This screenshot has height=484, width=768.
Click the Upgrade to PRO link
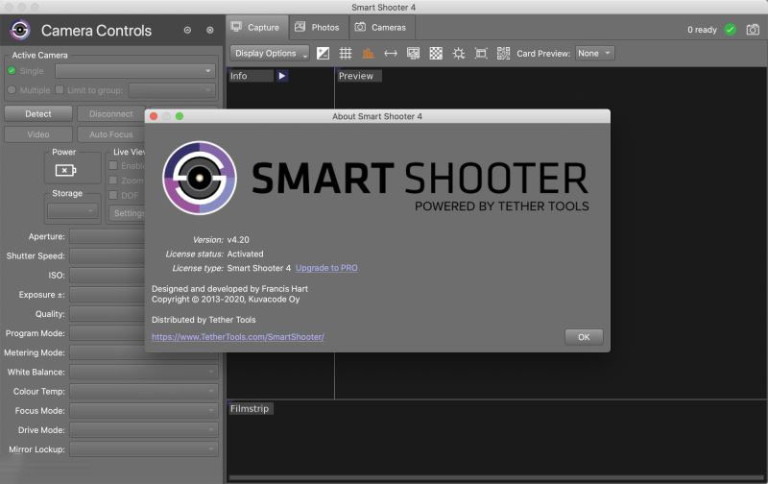326,268
